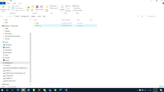This screenshot has width=164, height=92.
Task: Open Word from the taskbar
Action: pos(60,90)
